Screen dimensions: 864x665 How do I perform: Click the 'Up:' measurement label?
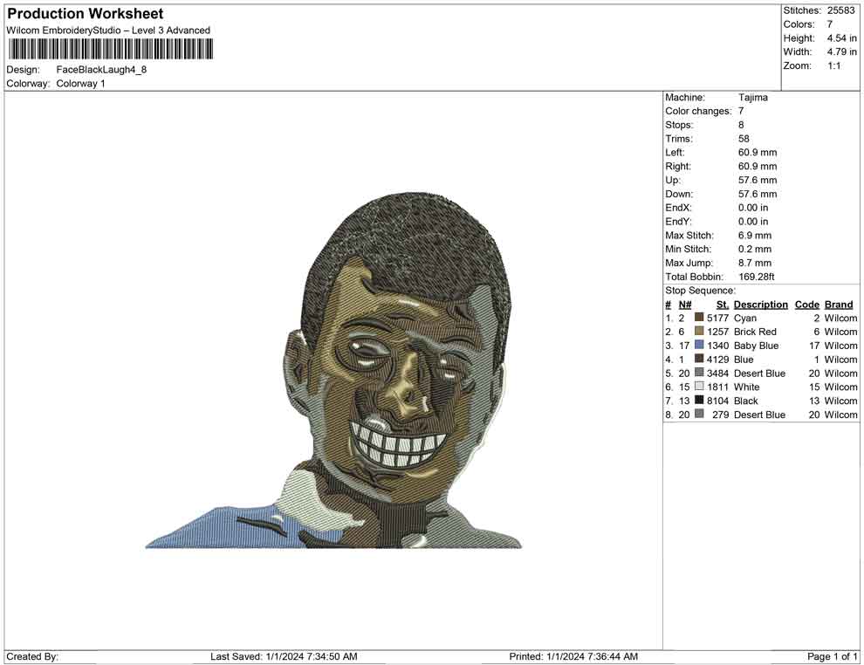tap(673, 180)
